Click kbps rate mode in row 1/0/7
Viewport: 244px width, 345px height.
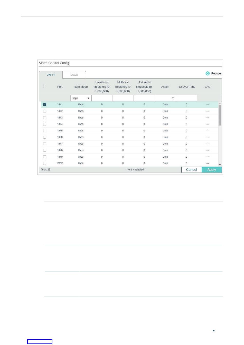(81, 144)
